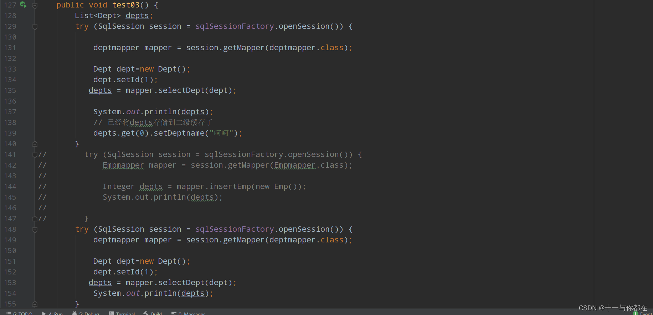653x315 pixels.
Task: Click Dept dept declaration on line 151
Action: tap(114, 261)
